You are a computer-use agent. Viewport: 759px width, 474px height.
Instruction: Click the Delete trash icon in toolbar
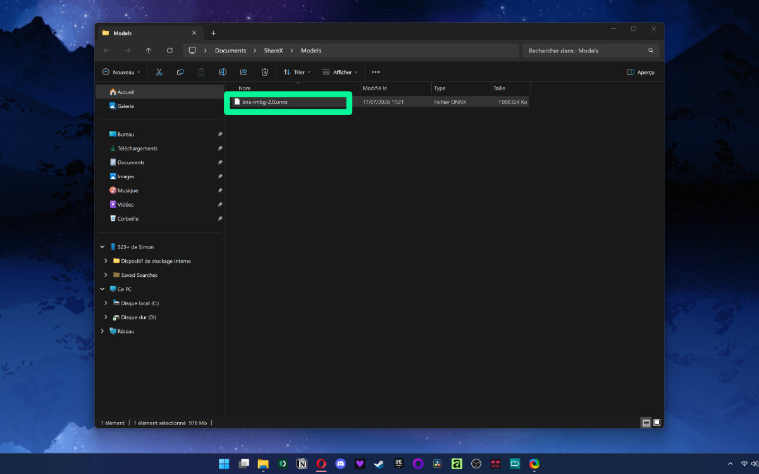point(265,72)
